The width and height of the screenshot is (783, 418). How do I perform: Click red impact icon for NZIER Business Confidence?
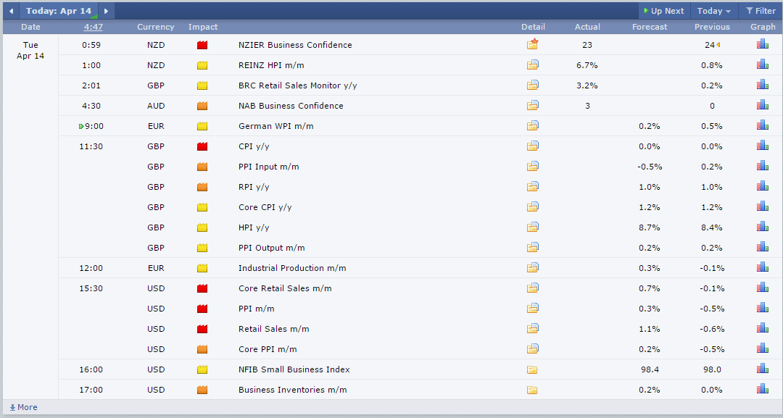click(x=202, y=46)
